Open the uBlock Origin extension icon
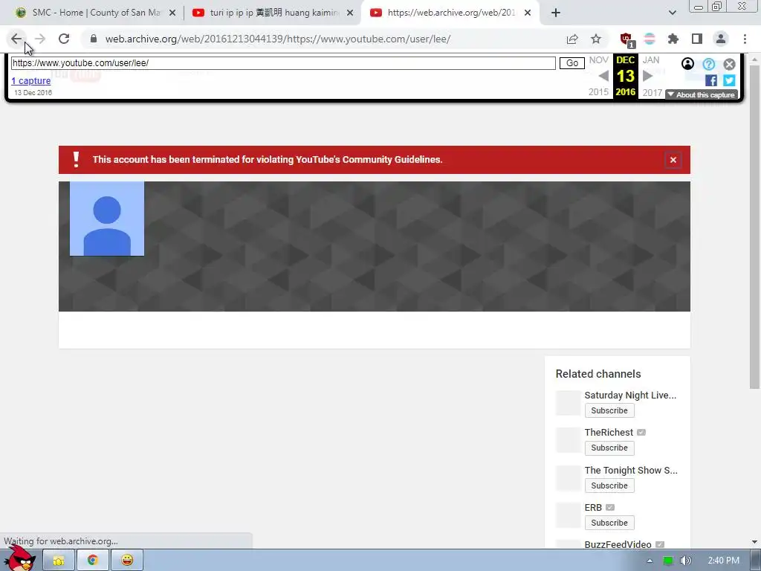Screen dimensions: 761x571 [x=626, y=39]
